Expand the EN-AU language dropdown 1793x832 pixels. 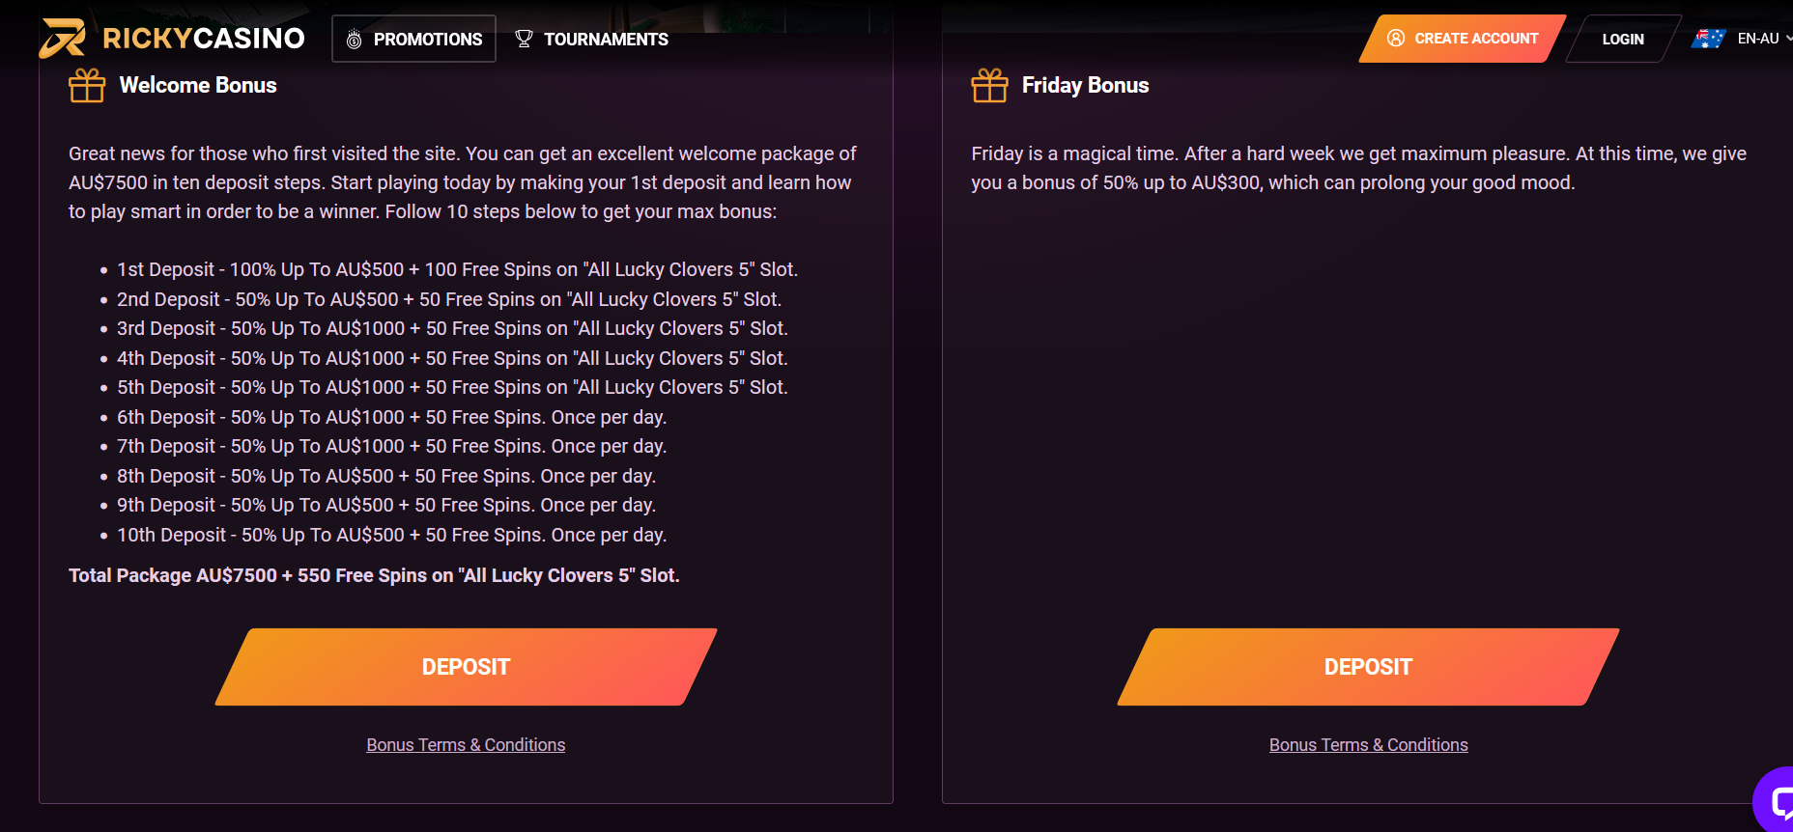(1787, 39)
